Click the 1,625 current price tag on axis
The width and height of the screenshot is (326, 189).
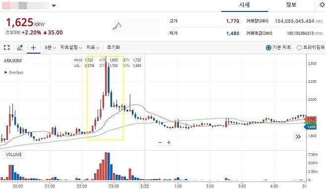click(311, 127)
